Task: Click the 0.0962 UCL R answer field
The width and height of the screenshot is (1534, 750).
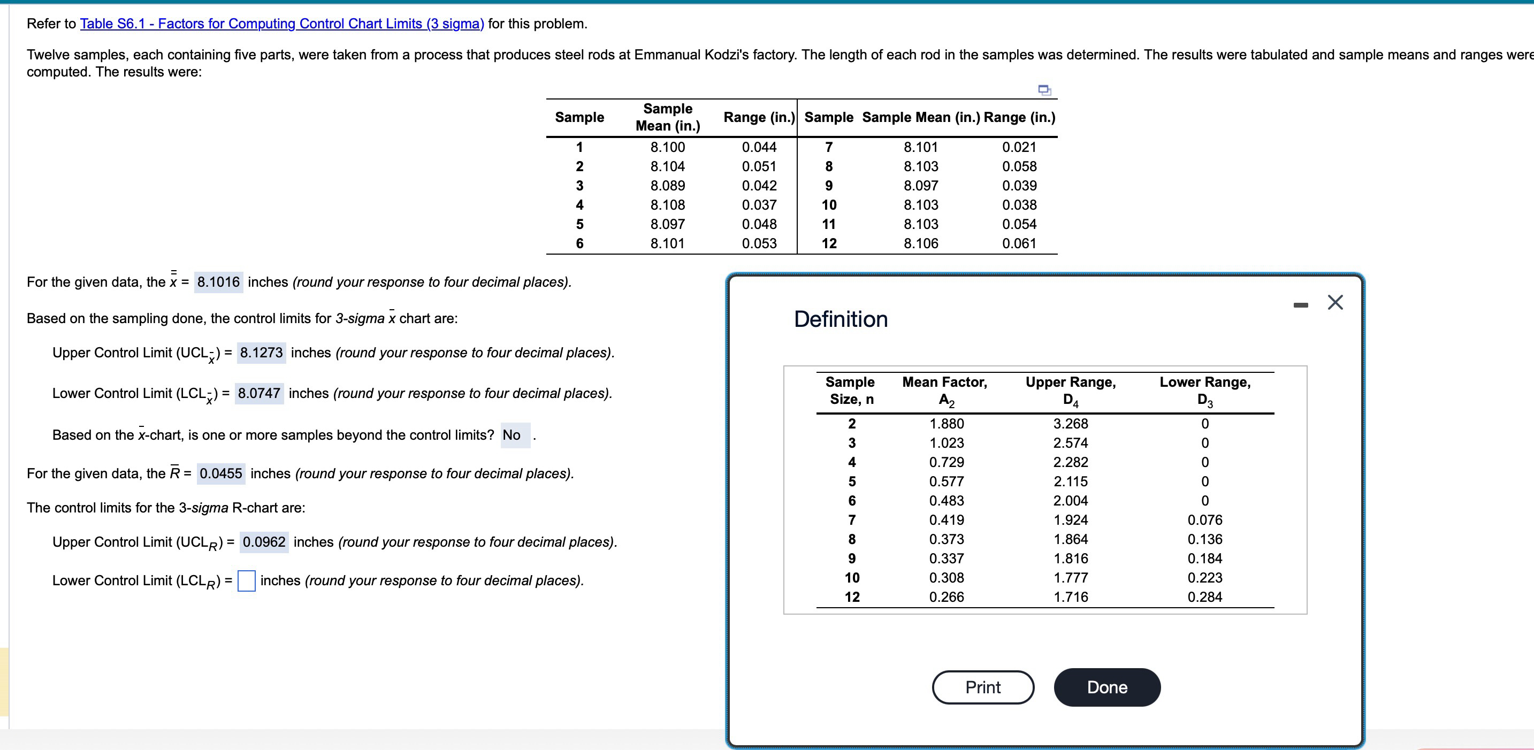Action: coord(264,542)
